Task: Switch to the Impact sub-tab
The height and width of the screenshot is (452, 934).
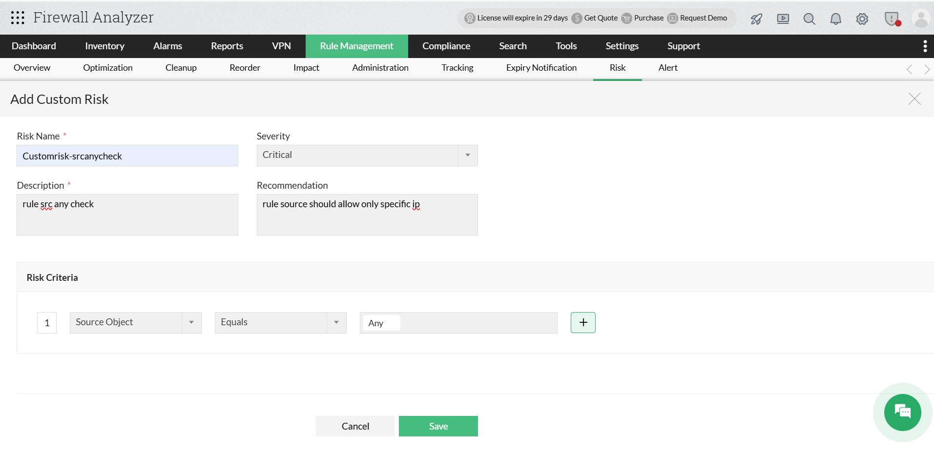Action: [306, 68]
